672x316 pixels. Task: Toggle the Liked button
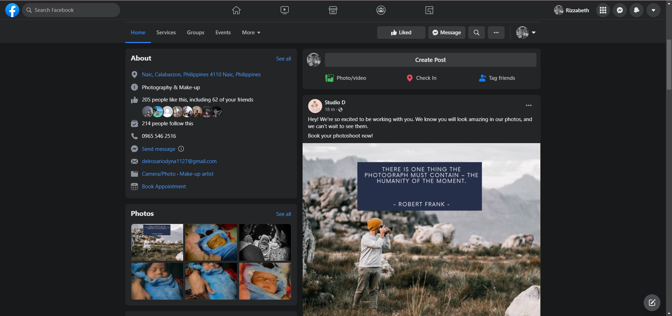click(x=401, y=33)
